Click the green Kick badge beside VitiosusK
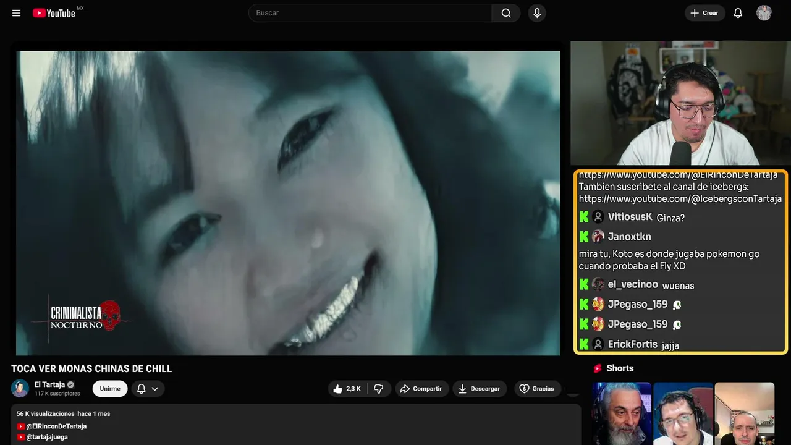 click(x=584, y=217)
